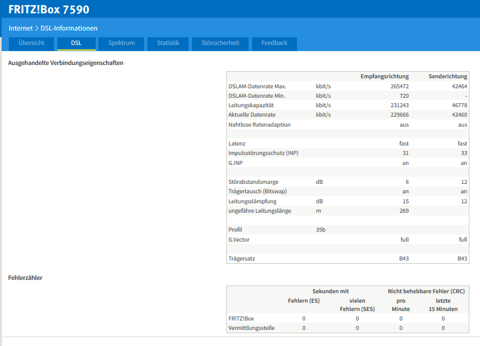Image resolution: width=480 pixels, height=346 pixels.
Task: Click the FRITZ!Box 7590 title
Action: coord(48,9)
